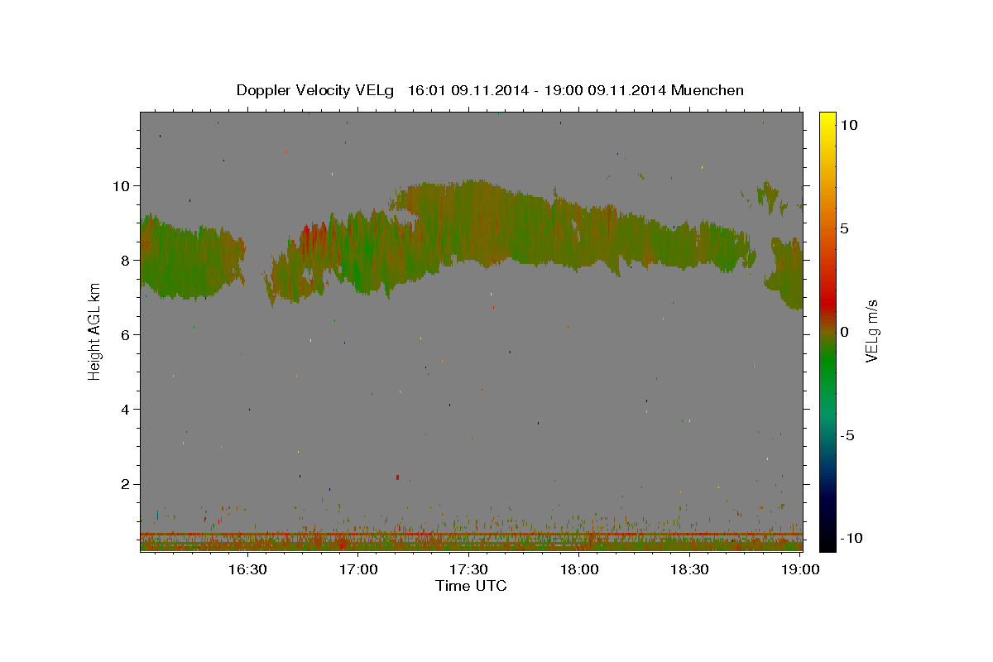The width and height of the screenshot is (993, 662).
Task: Click the dark bottom of the colorbar
Action: pyautogui.click(x=827, y=538)
